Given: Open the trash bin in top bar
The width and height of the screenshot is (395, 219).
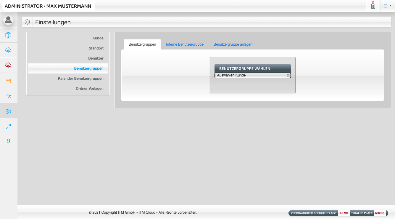Looking at the screenshot, I should (x=373, y=6).
